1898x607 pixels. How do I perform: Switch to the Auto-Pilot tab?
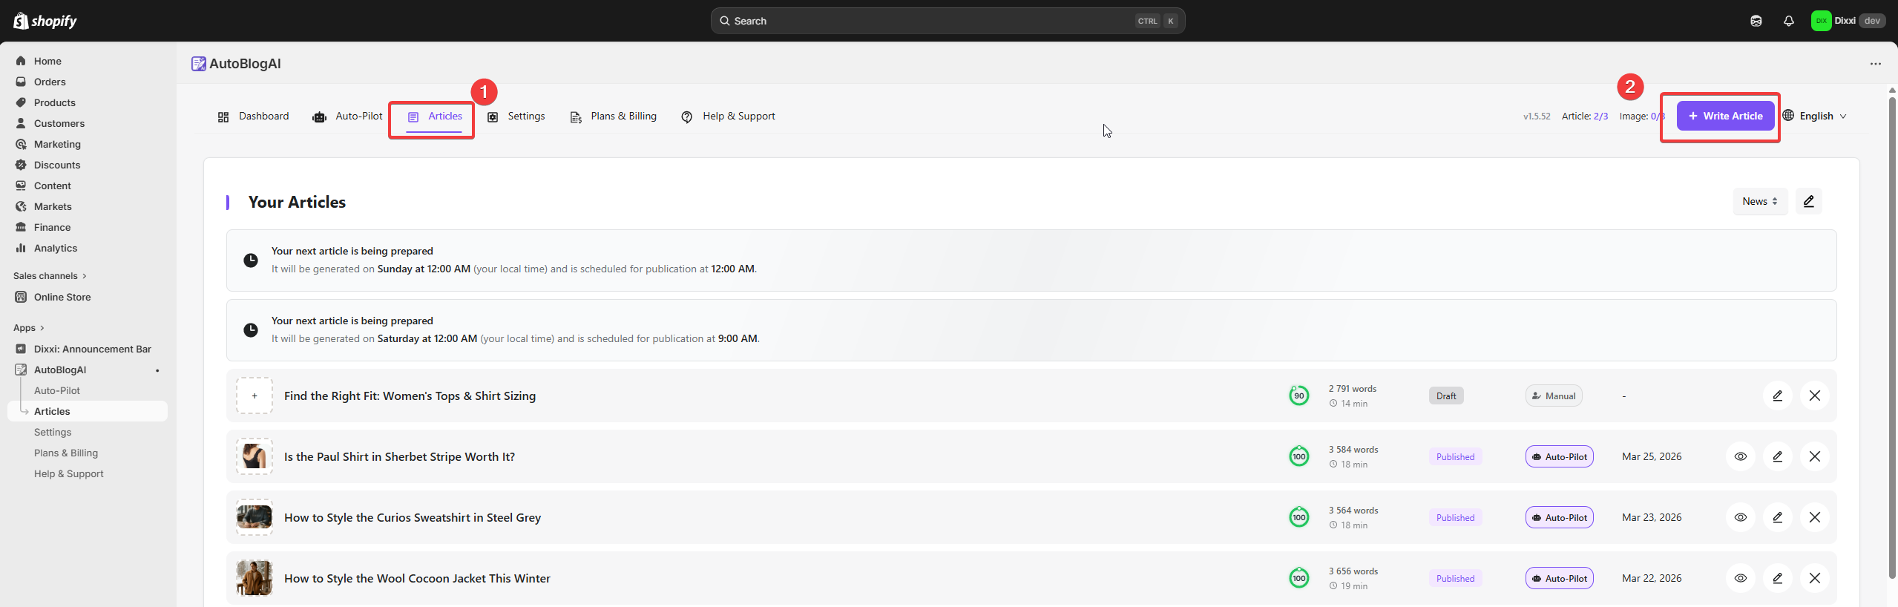pyautogui.click(x=347, y=117)
